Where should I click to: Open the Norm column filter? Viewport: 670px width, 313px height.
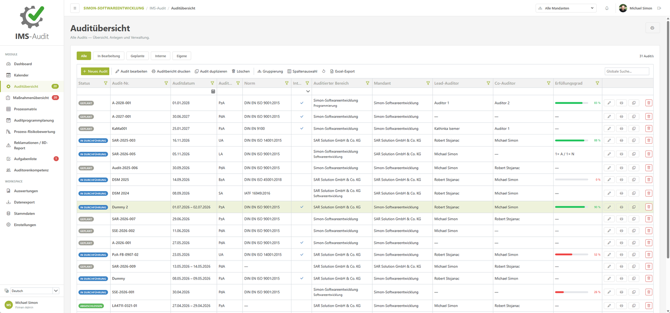[x=287, y=83]
